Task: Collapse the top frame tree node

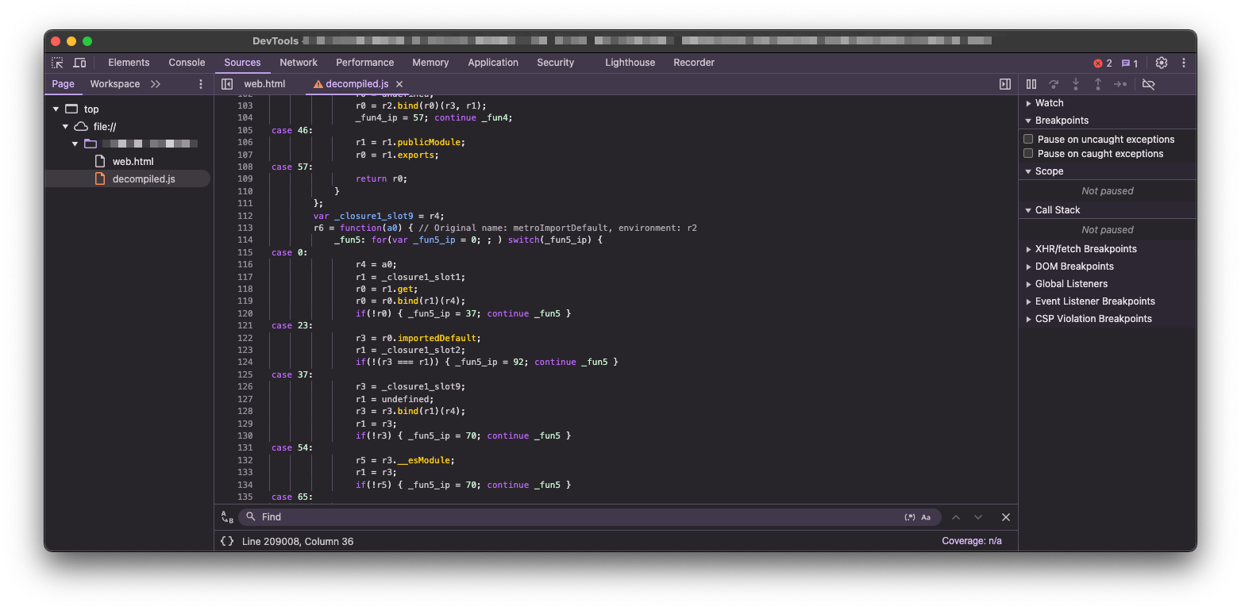Action: (x=56, y=109)
